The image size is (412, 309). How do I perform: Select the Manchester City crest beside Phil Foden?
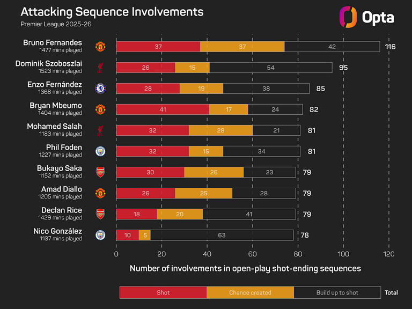coord(100,151)
